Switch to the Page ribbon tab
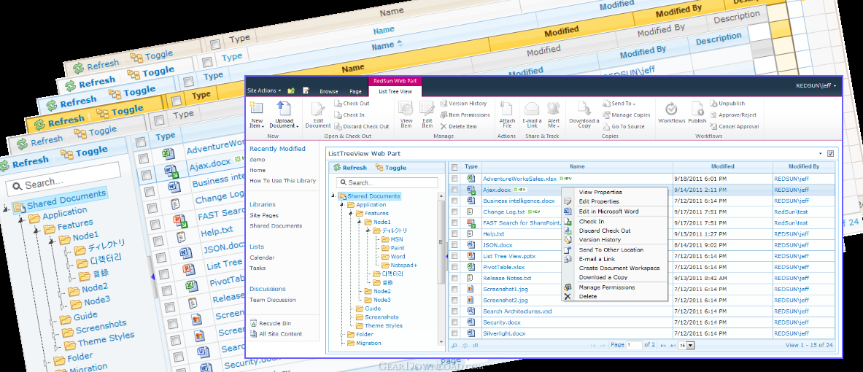The height and width of the screenshot is (372, 863). [x=355, y=91]
